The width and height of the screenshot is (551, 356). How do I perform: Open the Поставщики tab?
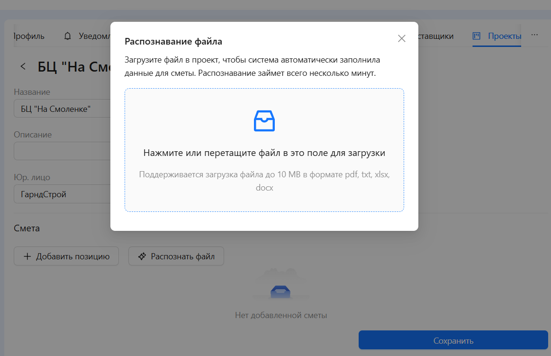point(436,36)
